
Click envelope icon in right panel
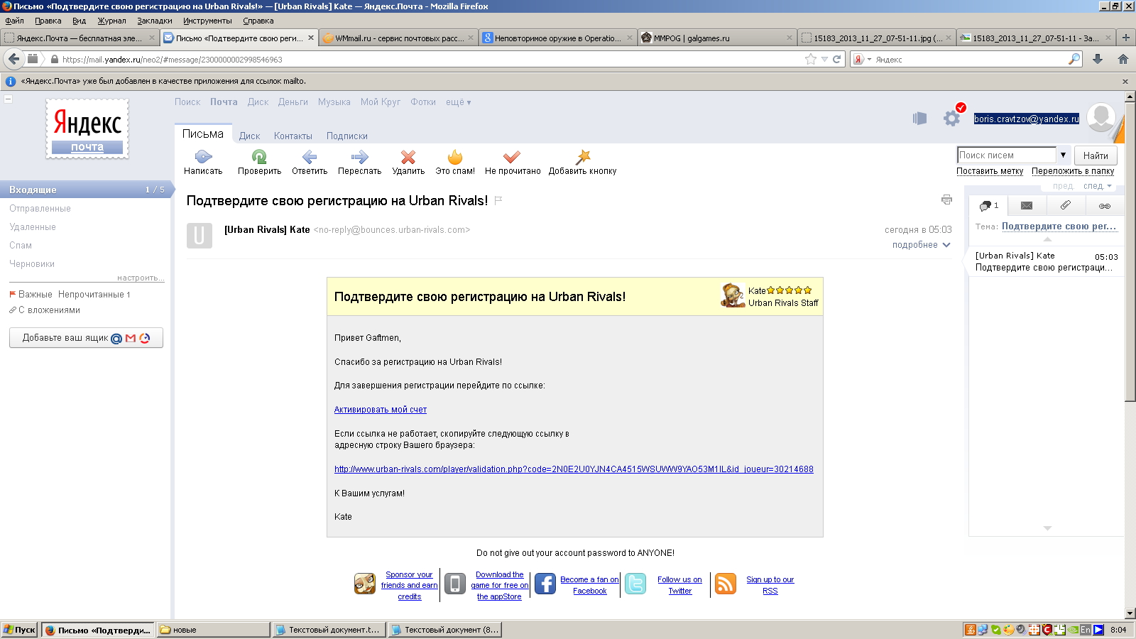coord(1027,205)
